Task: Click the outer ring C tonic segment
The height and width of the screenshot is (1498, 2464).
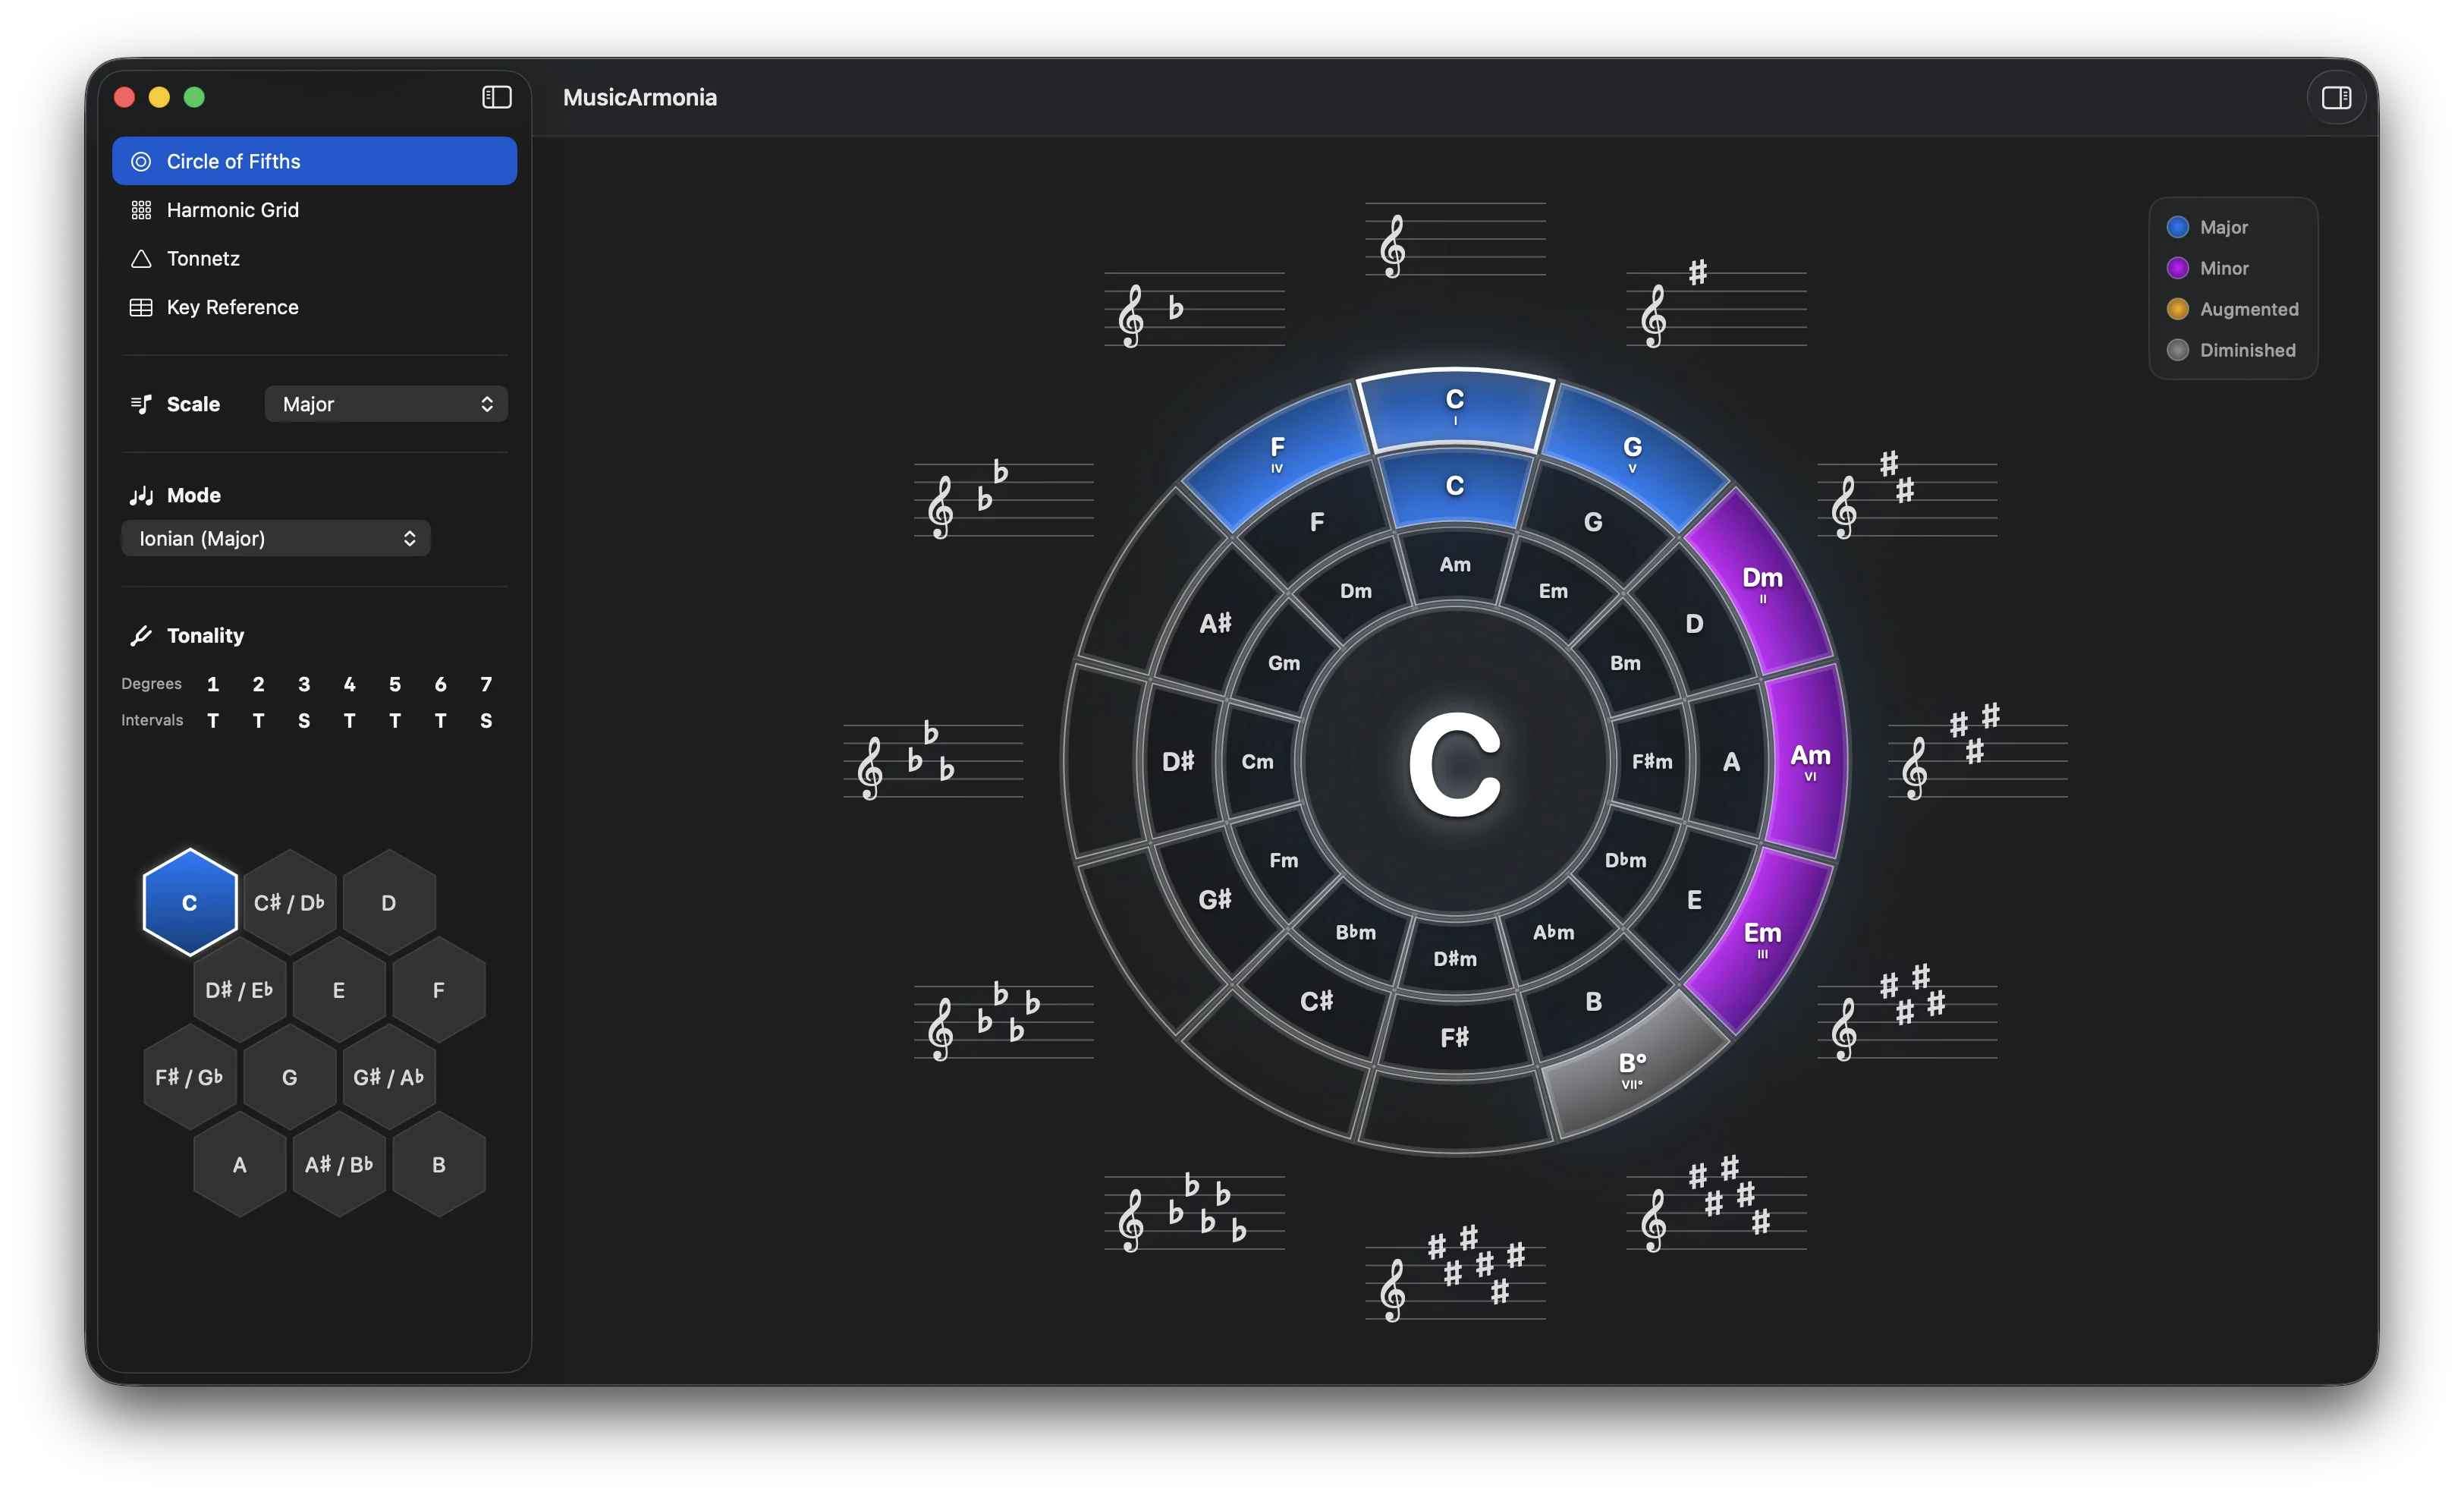Action: [x=1455, y=409]
